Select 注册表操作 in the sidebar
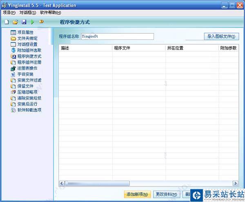Viewport: 245px width, 202px height. coord(27,68)
